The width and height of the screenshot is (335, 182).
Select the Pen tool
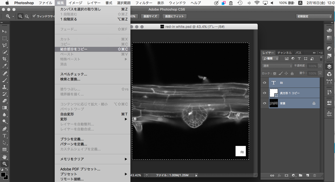4,129
